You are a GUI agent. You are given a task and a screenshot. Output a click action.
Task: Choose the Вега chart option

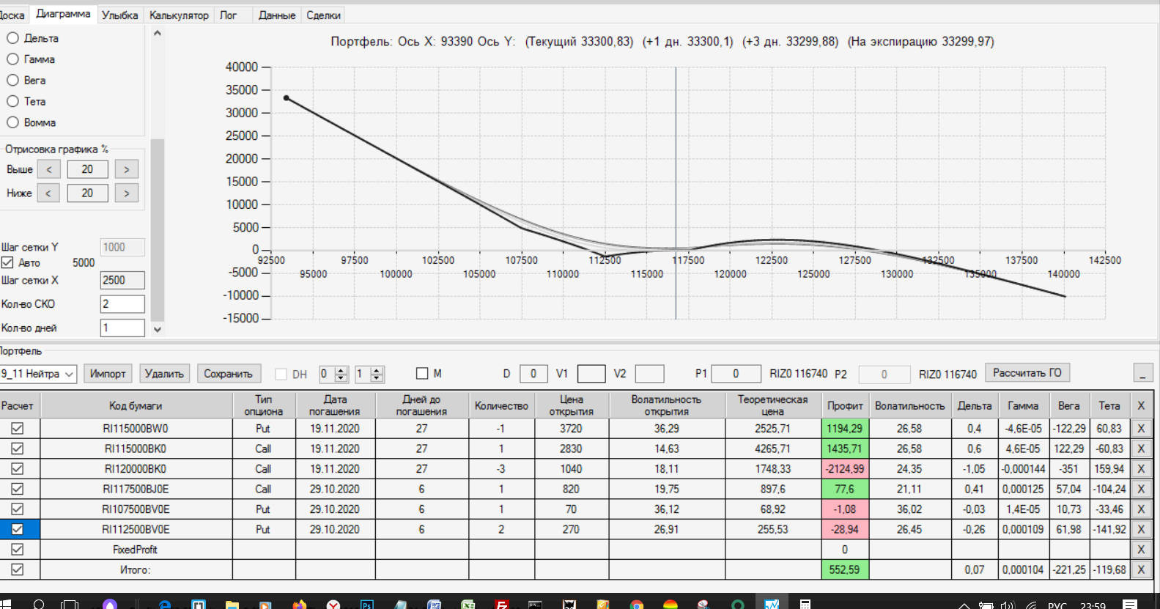(x=12, y=81)
